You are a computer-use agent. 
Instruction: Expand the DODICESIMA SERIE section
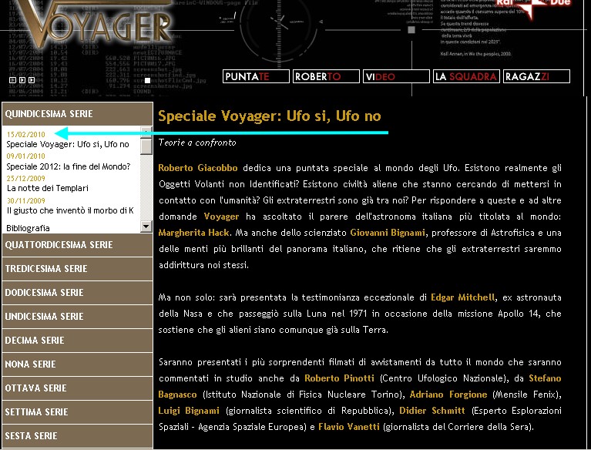click(77, 293)
